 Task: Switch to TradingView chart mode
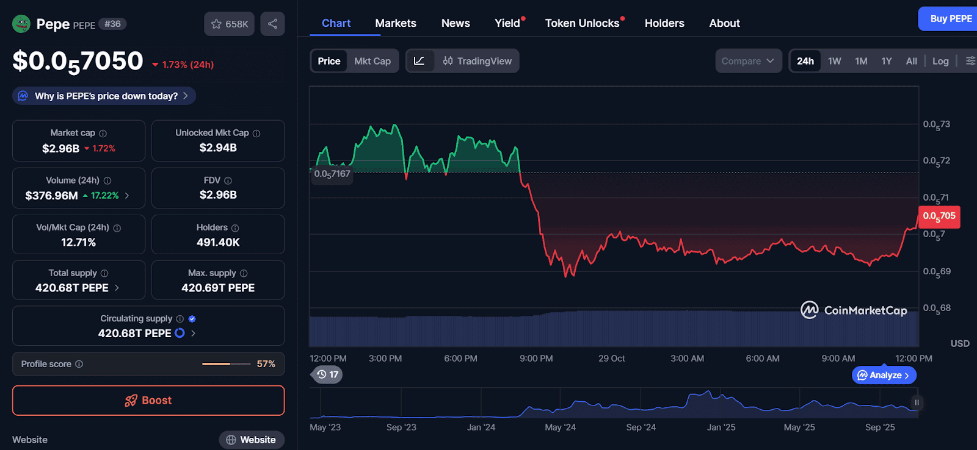point(477,61)
